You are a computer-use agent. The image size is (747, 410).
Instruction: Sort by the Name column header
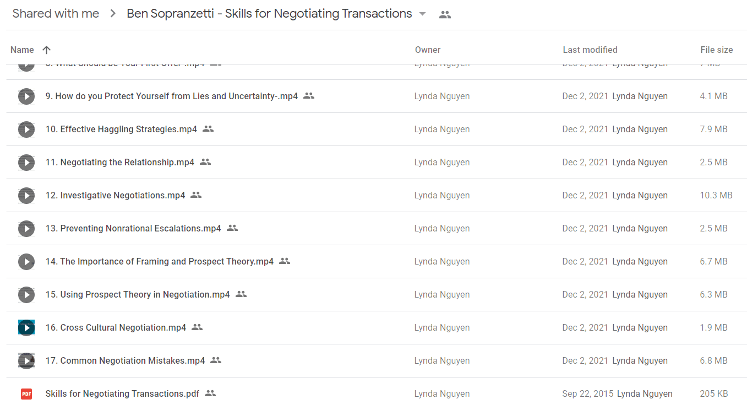(22, 50)
